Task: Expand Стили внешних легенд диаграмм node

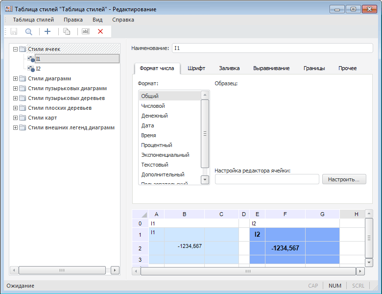Action: 15,127
